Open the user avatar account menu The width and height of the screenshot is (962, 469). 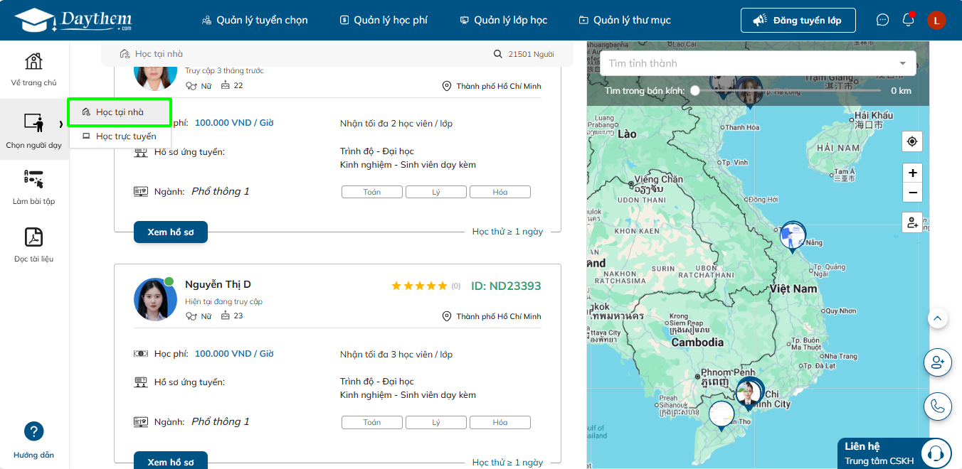click(x=936, y=20)
